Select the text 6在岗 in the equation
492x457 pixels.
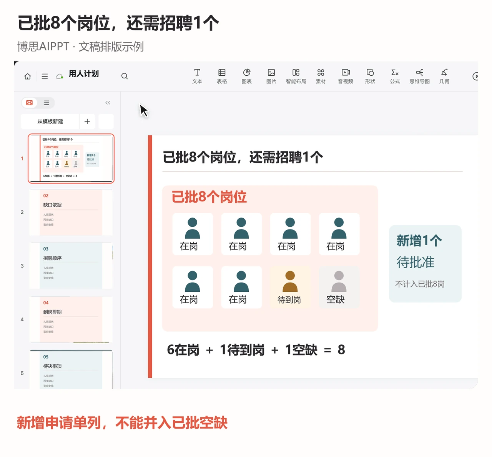tap(183, 350)
